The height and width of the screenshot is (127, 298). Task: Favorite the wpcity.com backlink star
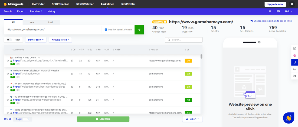pos(8,100)
